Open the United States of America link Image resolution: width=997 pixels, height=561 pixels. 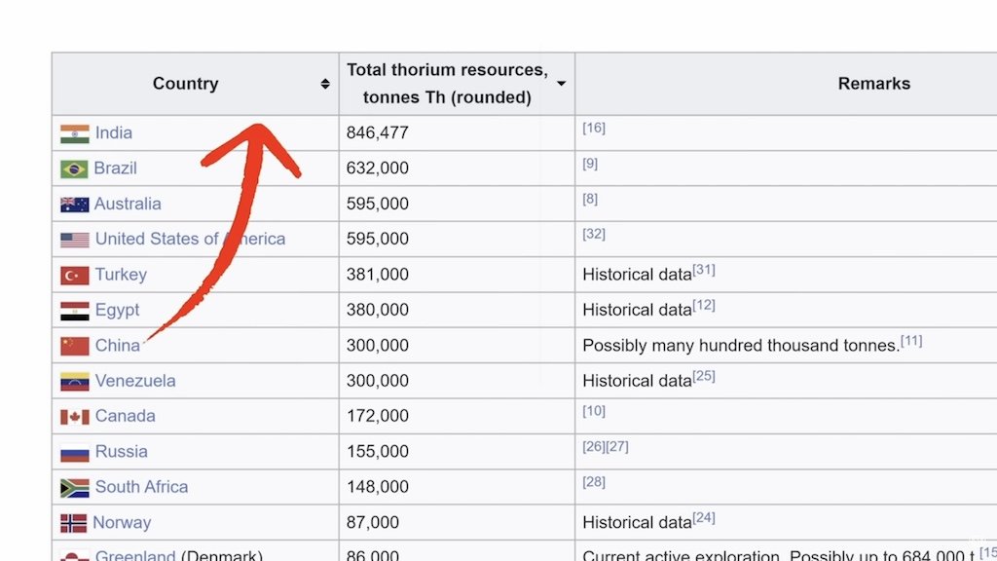click(190, 240)
